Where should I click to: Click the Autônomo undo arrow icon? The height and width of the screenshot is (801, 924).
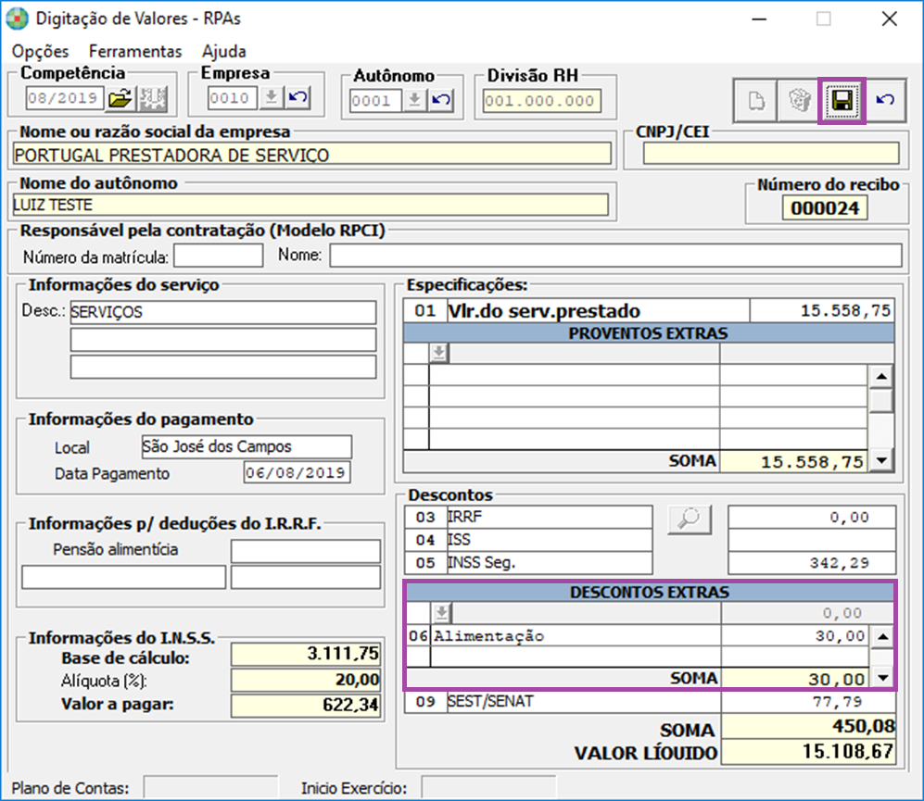(441, 100)
